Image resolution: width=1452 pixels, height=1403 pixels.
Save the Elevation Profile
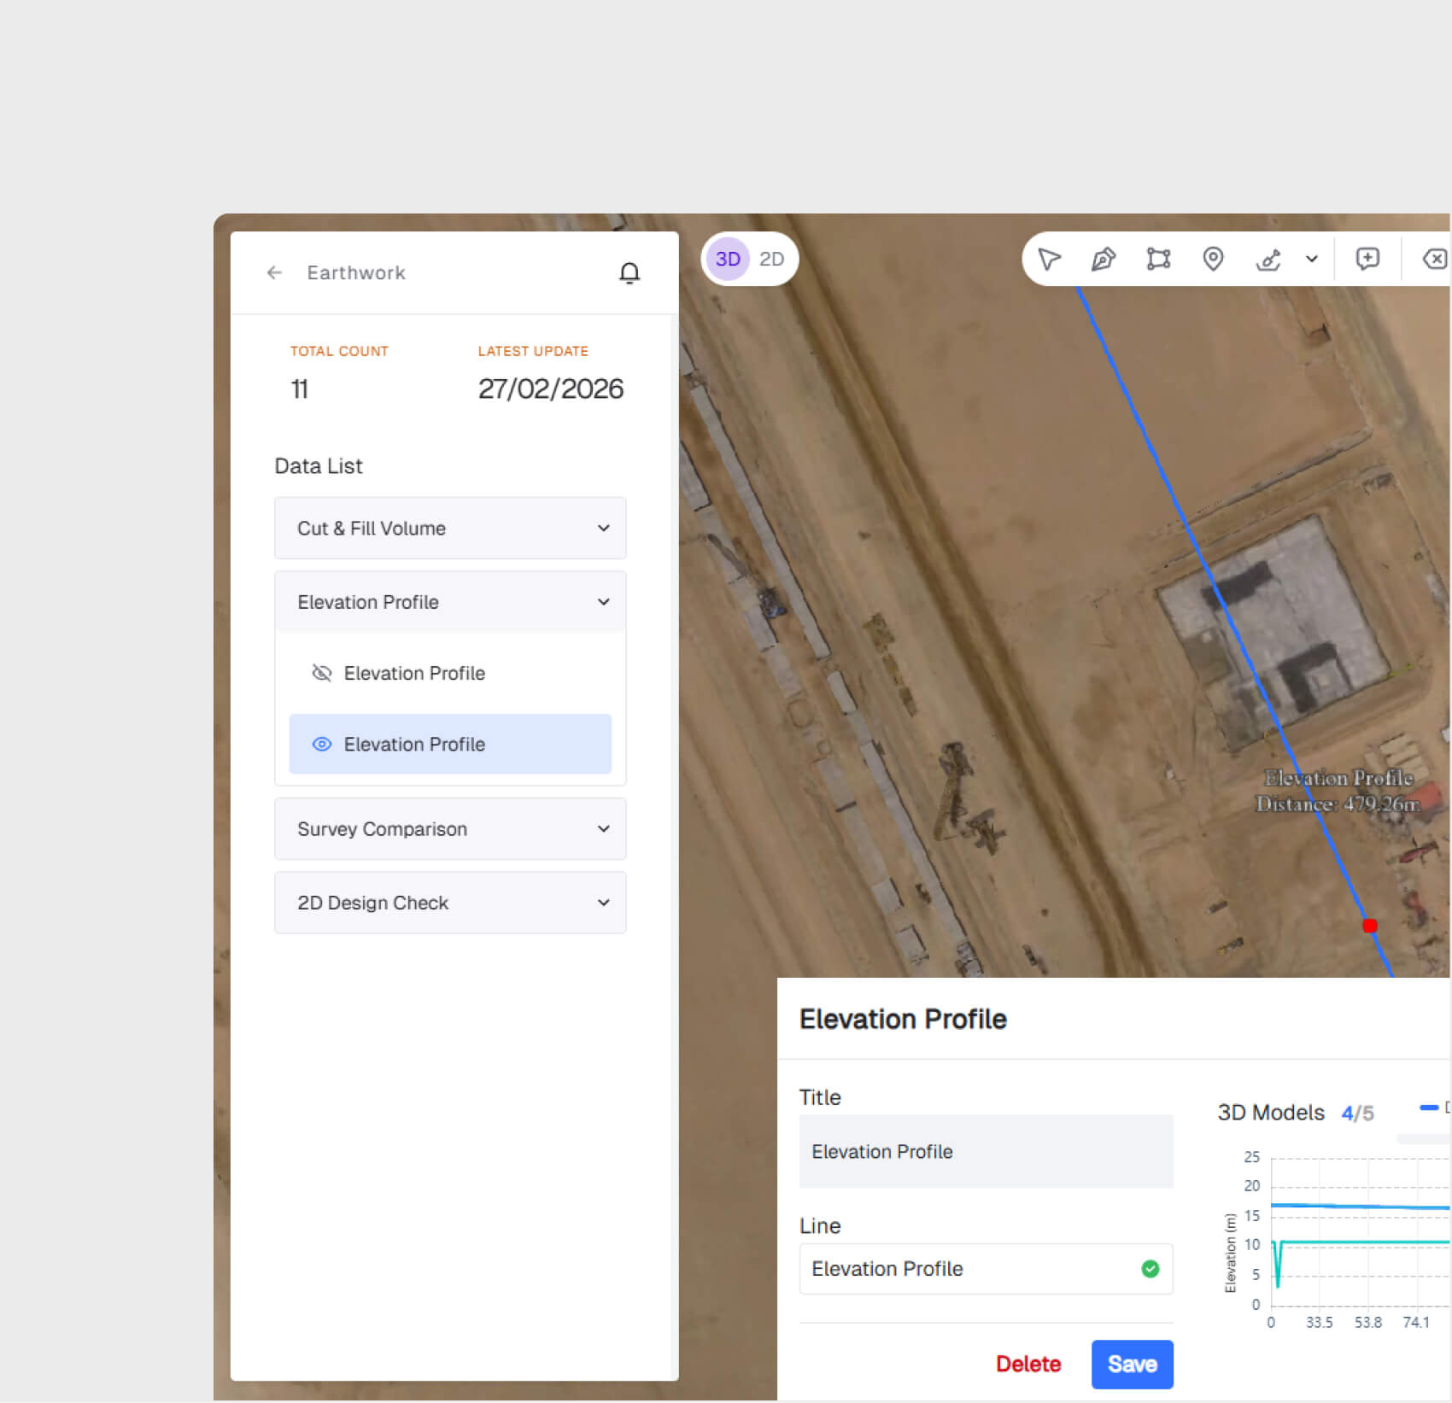point(1132,1364)
